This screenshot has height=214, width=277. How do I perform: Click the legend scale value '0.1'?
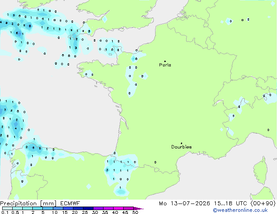[5, 212]
